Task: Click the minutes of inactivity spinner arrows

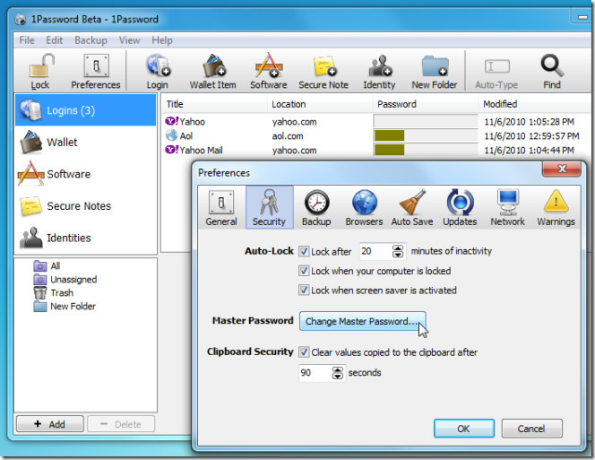Action: tap(398, 251)
